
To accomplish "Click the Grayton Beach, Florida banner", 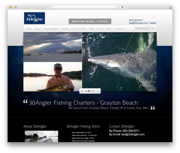I will (x=90, y=21).
